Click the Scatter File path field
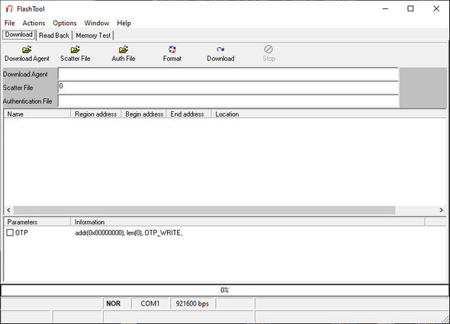 [x=229, y=88]
